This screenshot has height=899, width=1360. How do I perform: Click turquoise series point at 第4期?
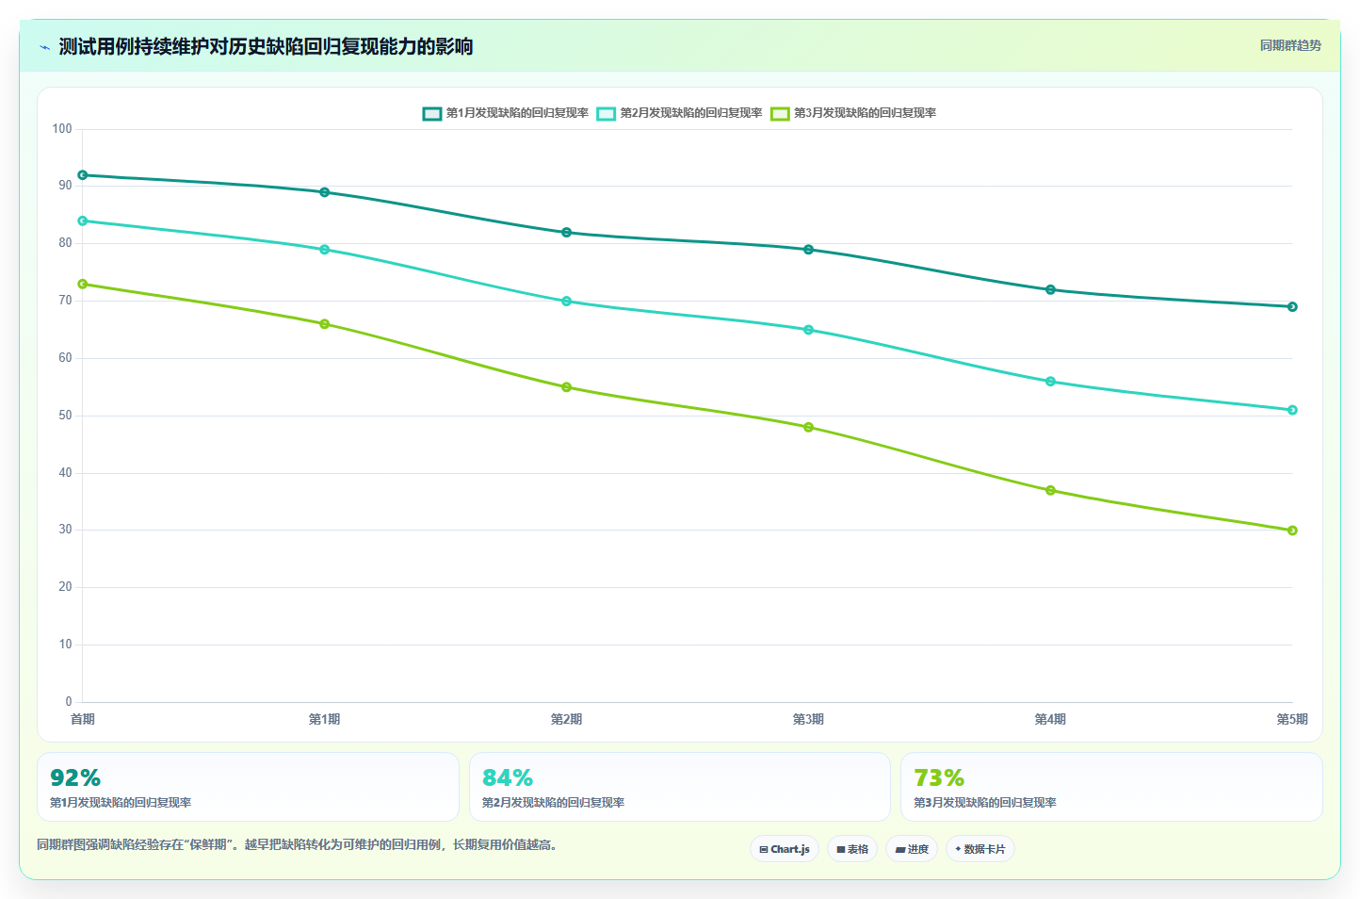click(x=1050, y=382)
